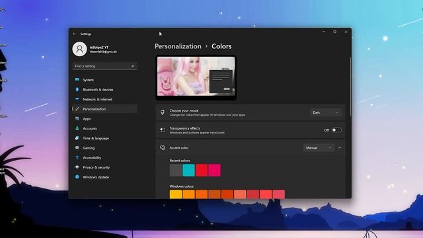Screen dimensions: 423x238
Task: Click the Personalization paintbrush icon
Action: point(77,108)
